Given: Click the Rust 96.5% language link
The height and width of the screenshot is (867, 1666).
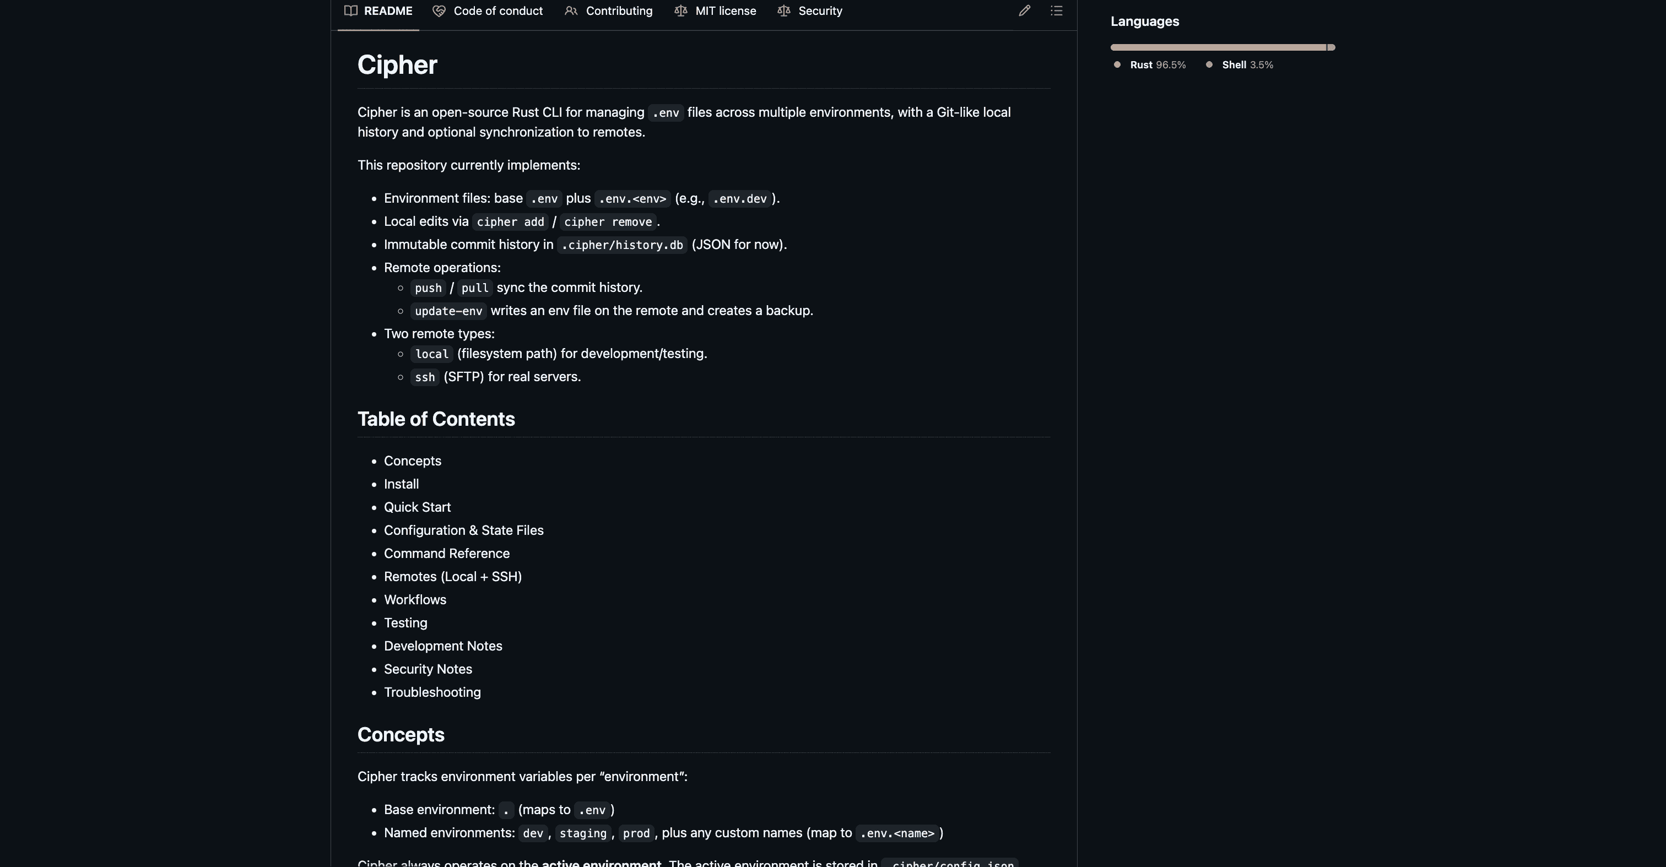Looking at the screenshot, I should tap(1157, 66).
